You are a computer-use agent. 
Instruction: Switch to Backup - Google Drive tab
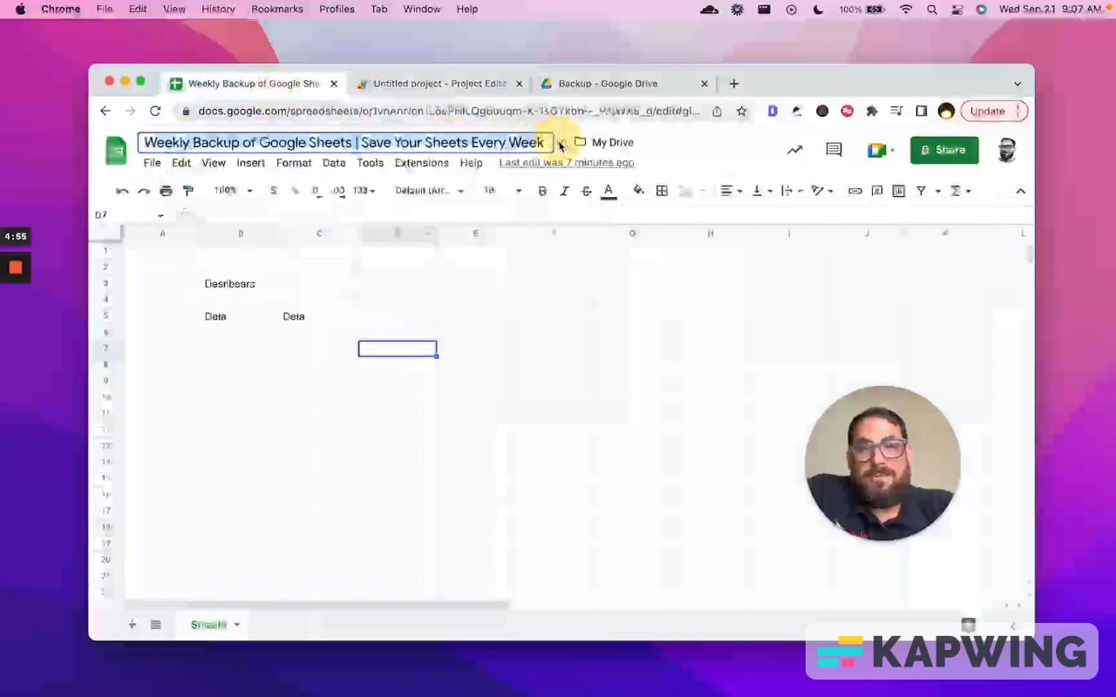pyautogui.click(x=623, y=84)
